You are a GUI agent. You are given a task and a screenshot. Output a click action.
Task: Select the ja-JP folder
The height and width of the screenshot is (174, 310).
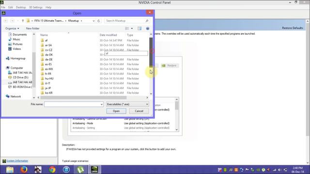[x=48, y=88]
